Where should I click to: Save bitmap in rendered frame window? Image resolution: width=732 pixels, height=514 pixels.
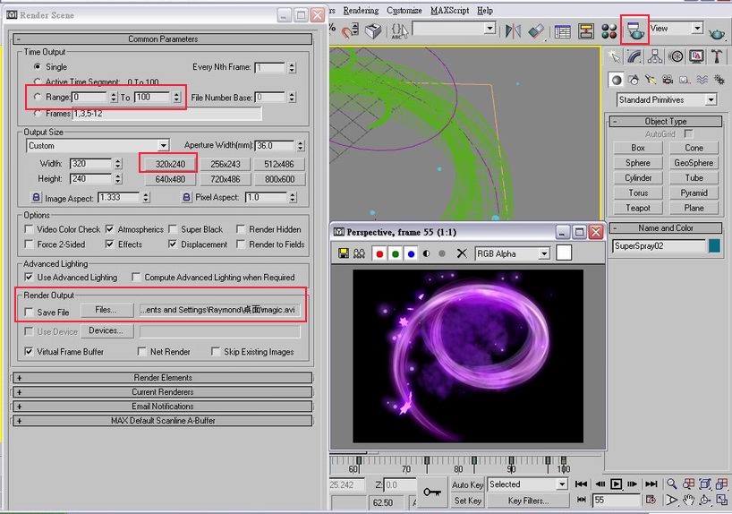[343, 253]
